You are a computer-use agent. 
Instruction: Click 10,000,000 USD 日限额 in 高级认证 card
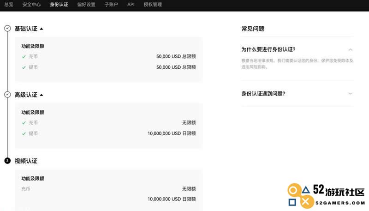click(172, 133)
